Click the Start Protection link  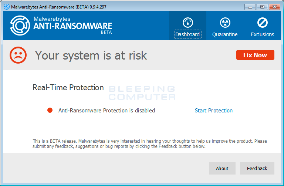tap(214, 110)
